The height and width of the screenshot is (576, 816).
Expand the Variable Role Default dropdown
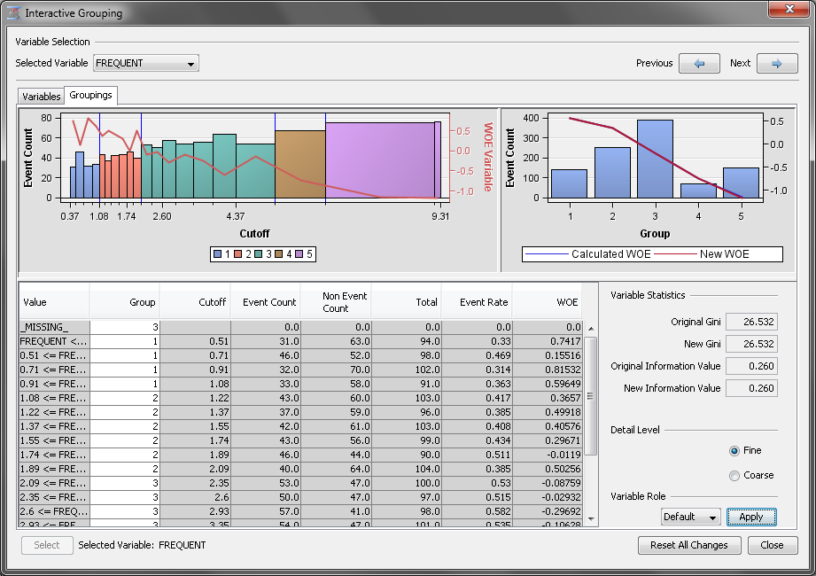pos(691,517)
